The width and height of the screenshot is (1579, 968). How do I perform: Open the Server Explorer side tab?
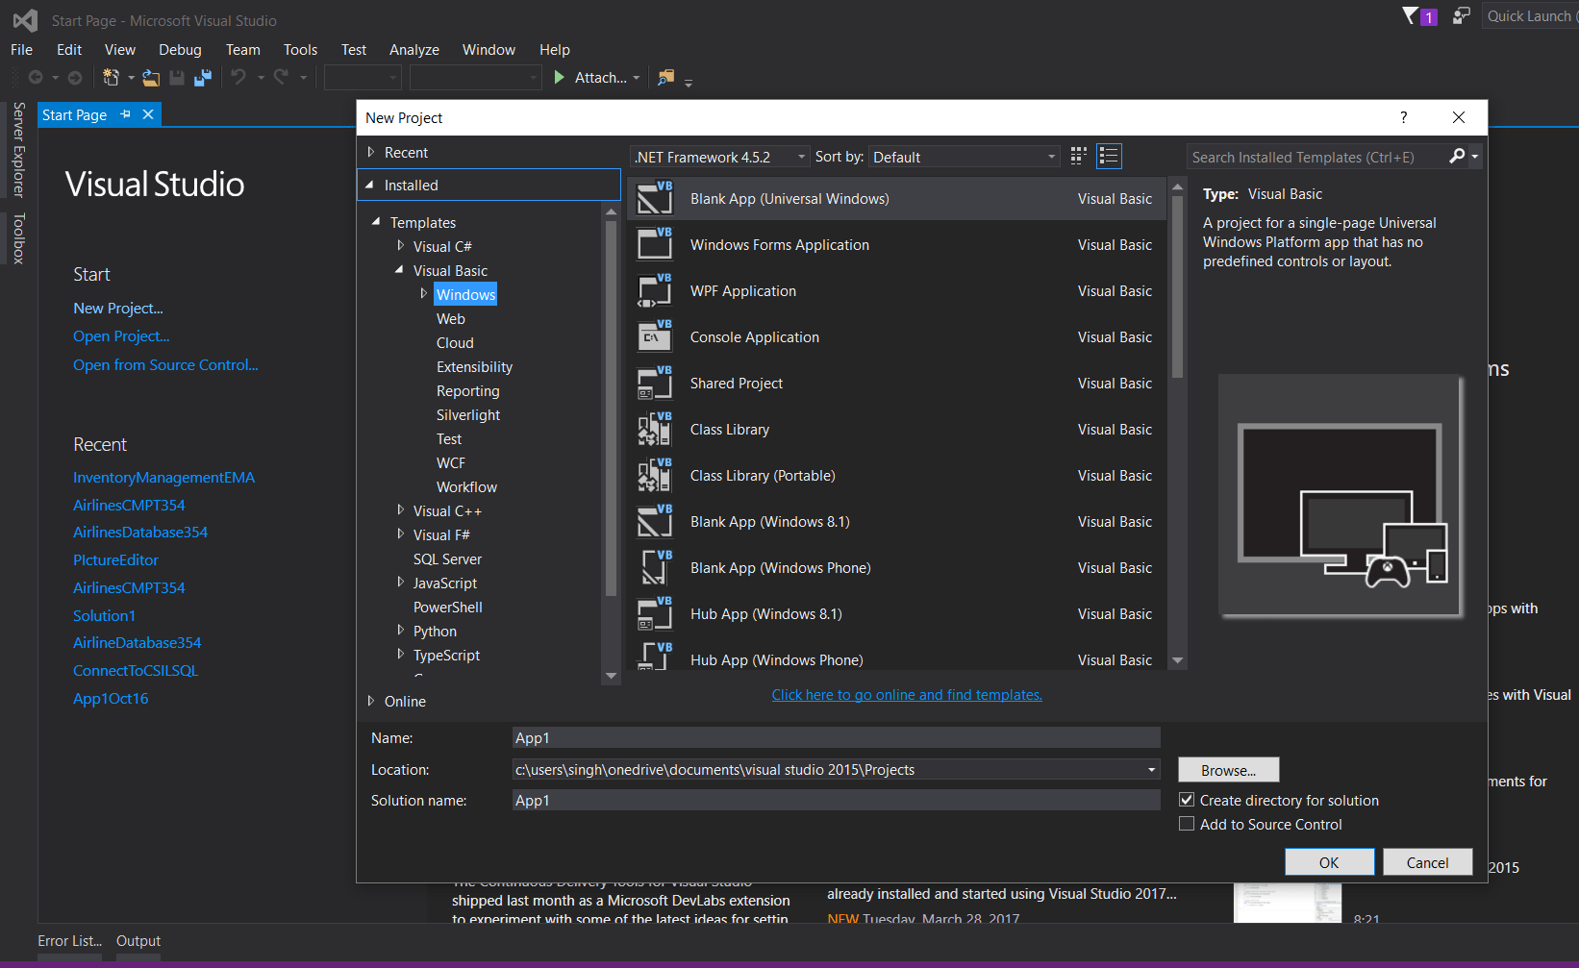pyautogui.click(x=18, y=149)
